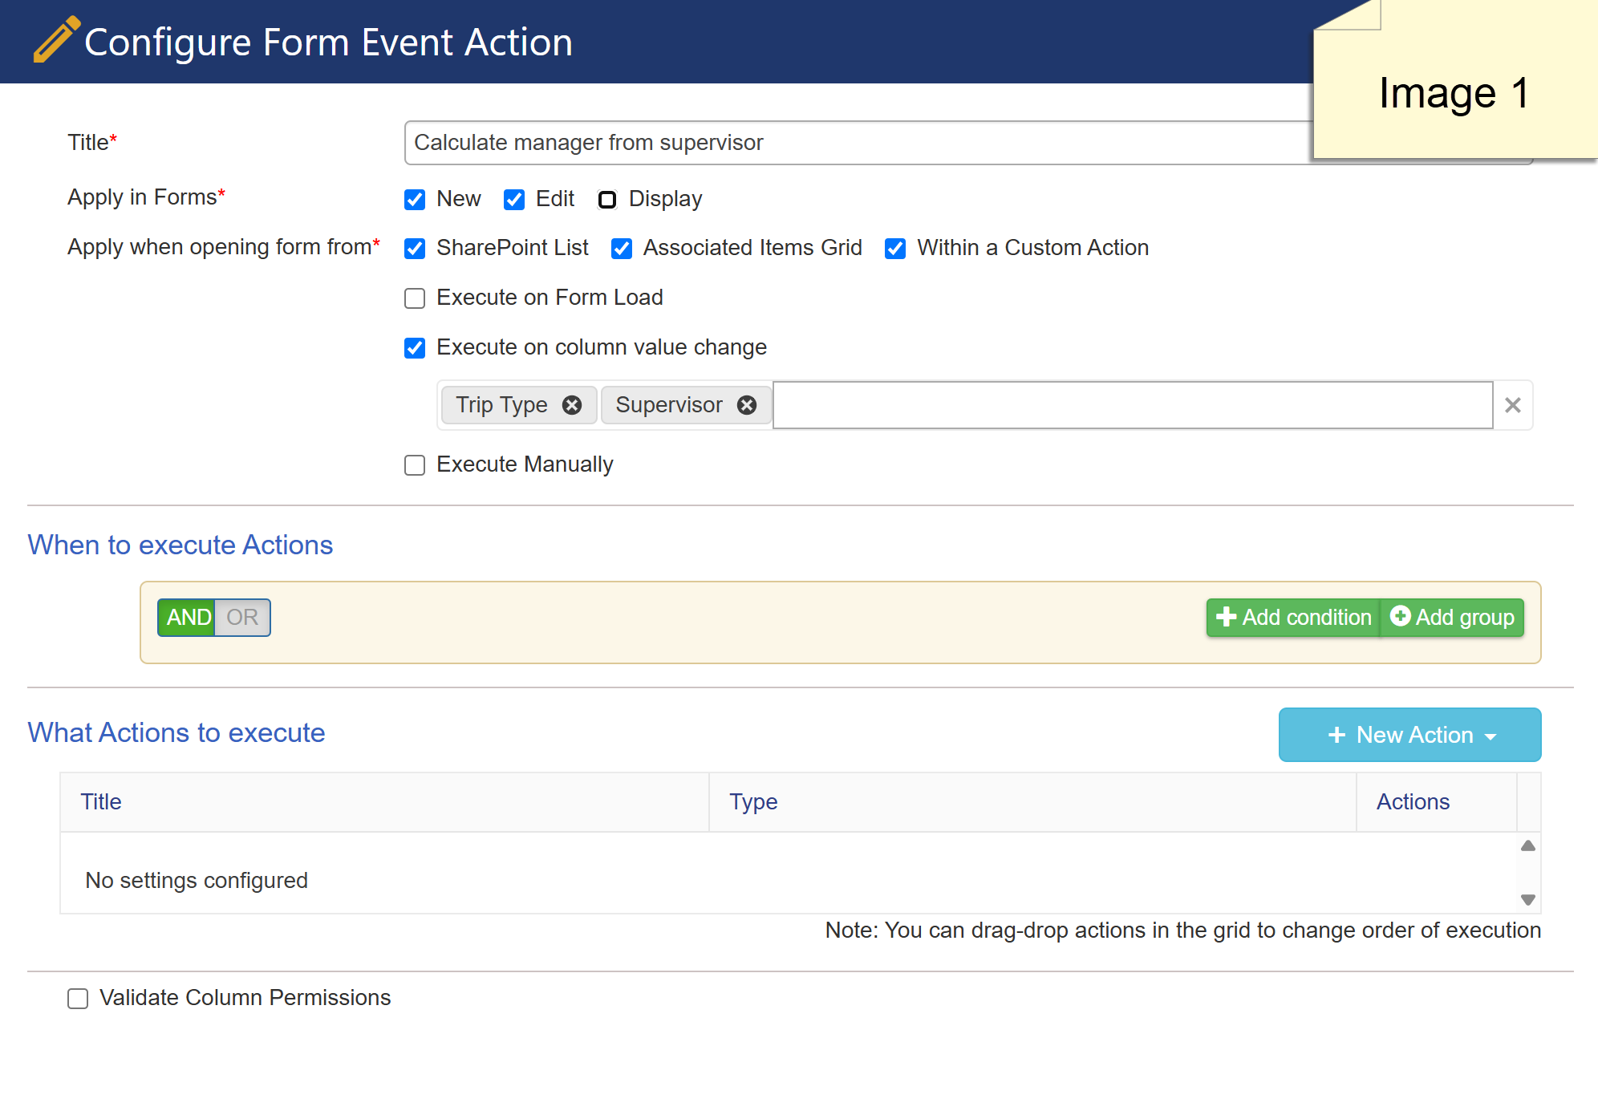Enable the Display form checkbox
The height and width of the screenshot is (1115, 1598).
tap(607, 200)
